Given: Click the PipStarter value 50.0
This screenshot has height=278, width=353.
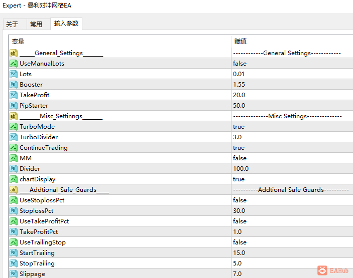Looking at the screenshot, I should [x=239, y=106].
